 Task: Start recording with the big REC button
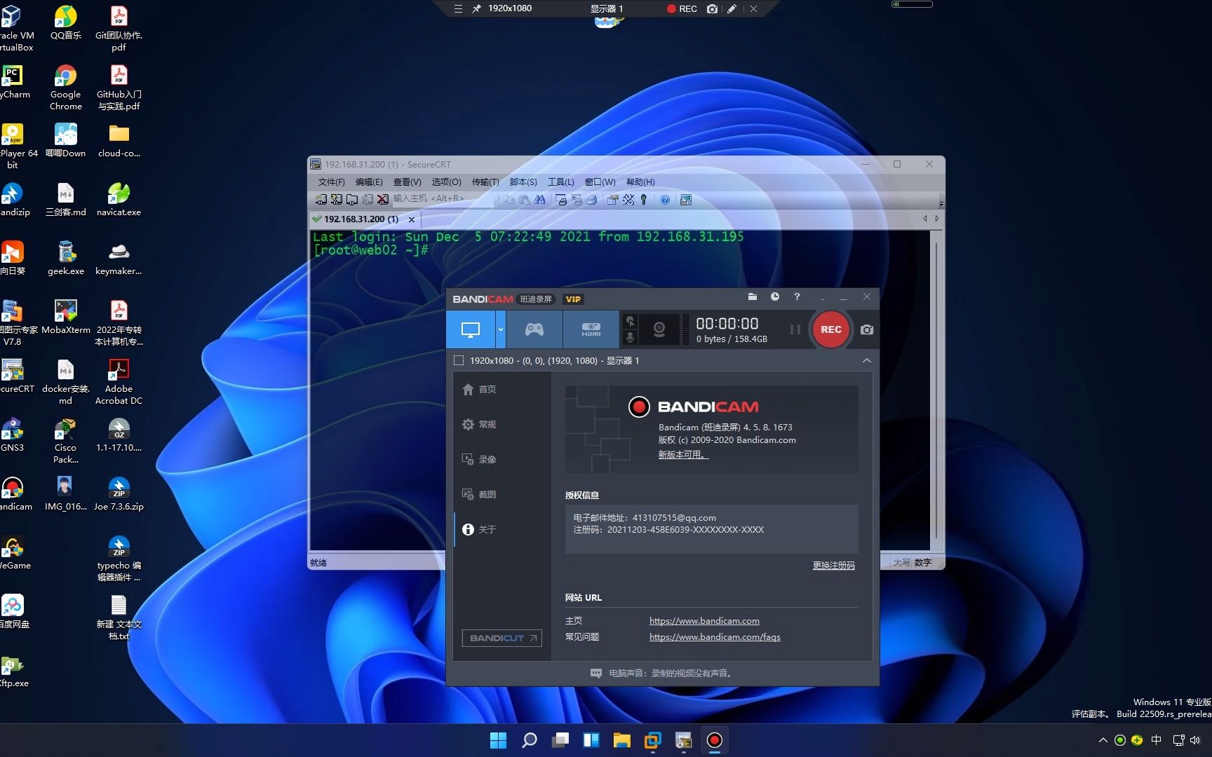point(831,329)
